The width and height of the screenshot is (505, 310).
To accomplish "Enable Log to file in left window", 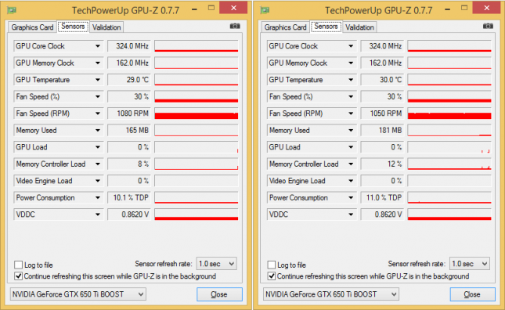I will (x=18, y=265).
